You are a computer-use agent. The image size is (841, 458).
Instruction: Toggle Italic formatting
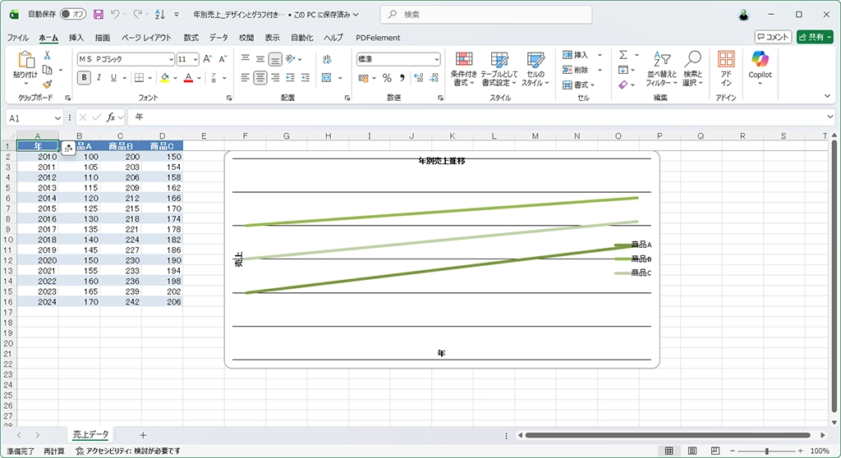(x=99, y=78)
